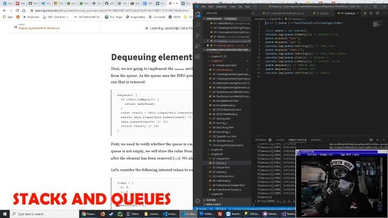The height and width of the screenshot is (218, 388).
Task: Switch to the Terminal panel tab
Action: [x=316, y=140]
